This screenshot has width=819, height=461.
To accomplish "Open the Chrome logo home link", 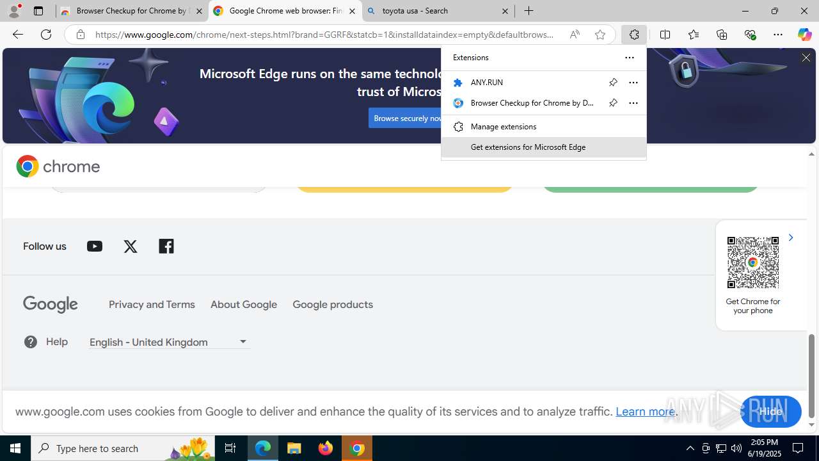I will pos(58,166).
